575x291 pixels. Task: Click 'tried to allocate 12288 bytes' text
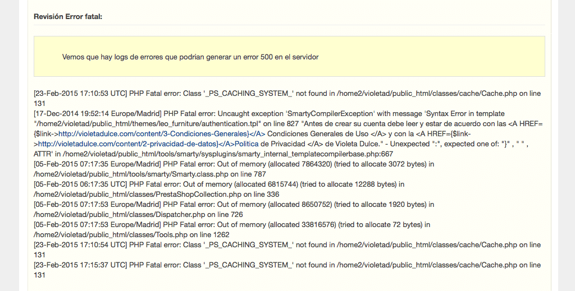pos(348,184)
